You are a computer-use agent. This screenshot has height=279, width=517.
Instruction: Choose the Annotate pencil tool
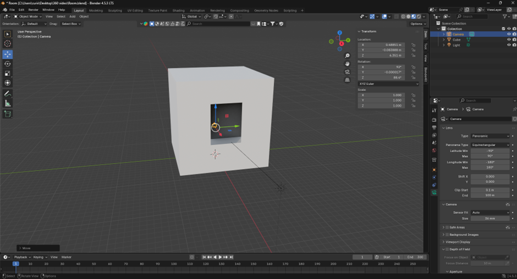[8, 94]
